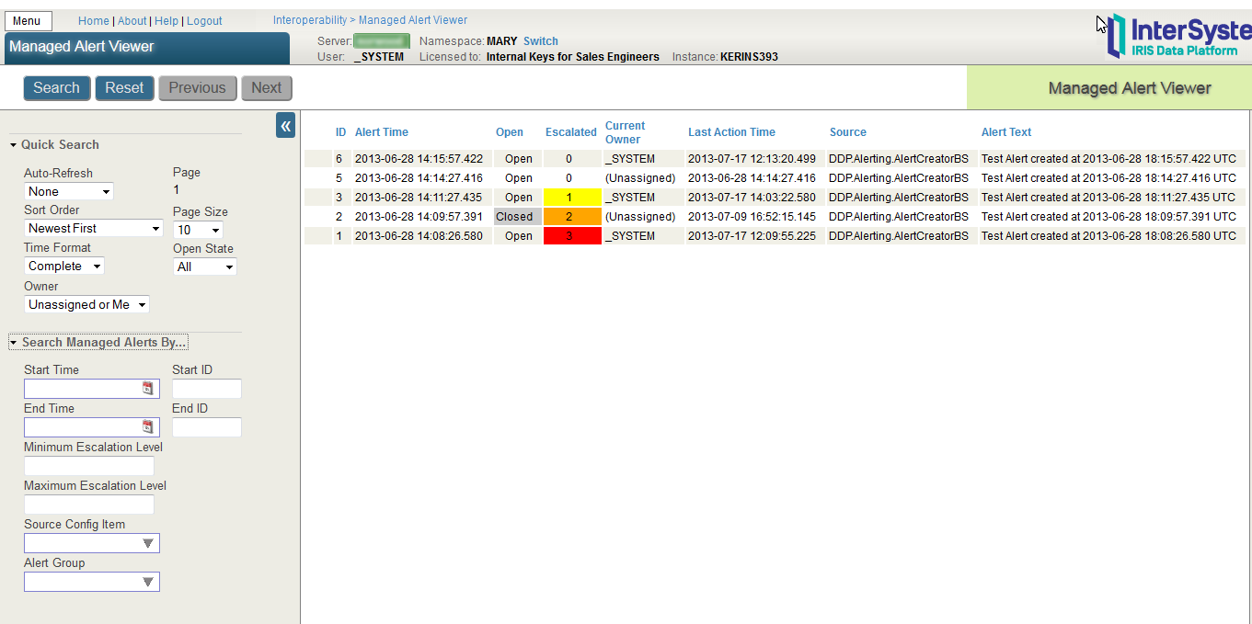Click alert time 2013-06-28 14:11:27.435
Image resolution: width=1252 pixels, height=624 pixels.
coord(419,198)
